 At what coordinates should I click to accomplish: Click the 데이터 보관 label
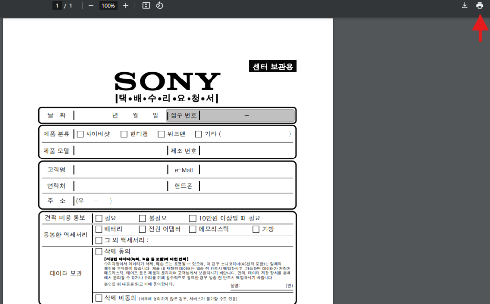click(x=66, y=273)
